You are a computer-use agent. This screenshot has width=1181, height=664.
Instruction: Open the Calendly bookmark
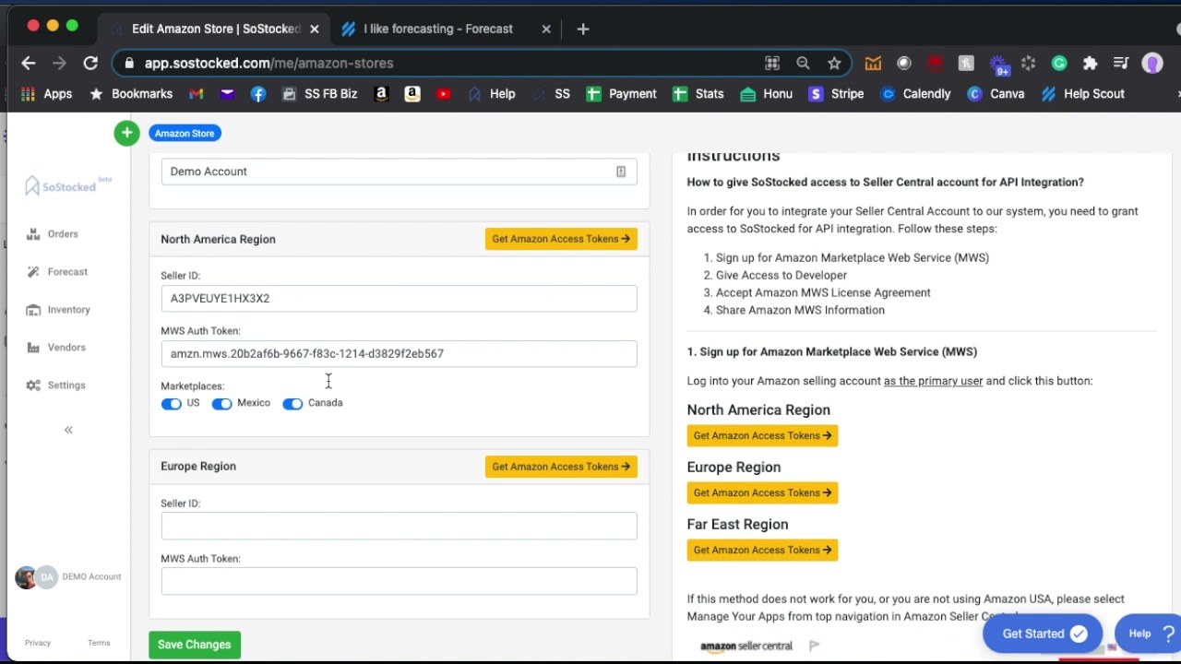pyautogui.click(x=916, y=94)
